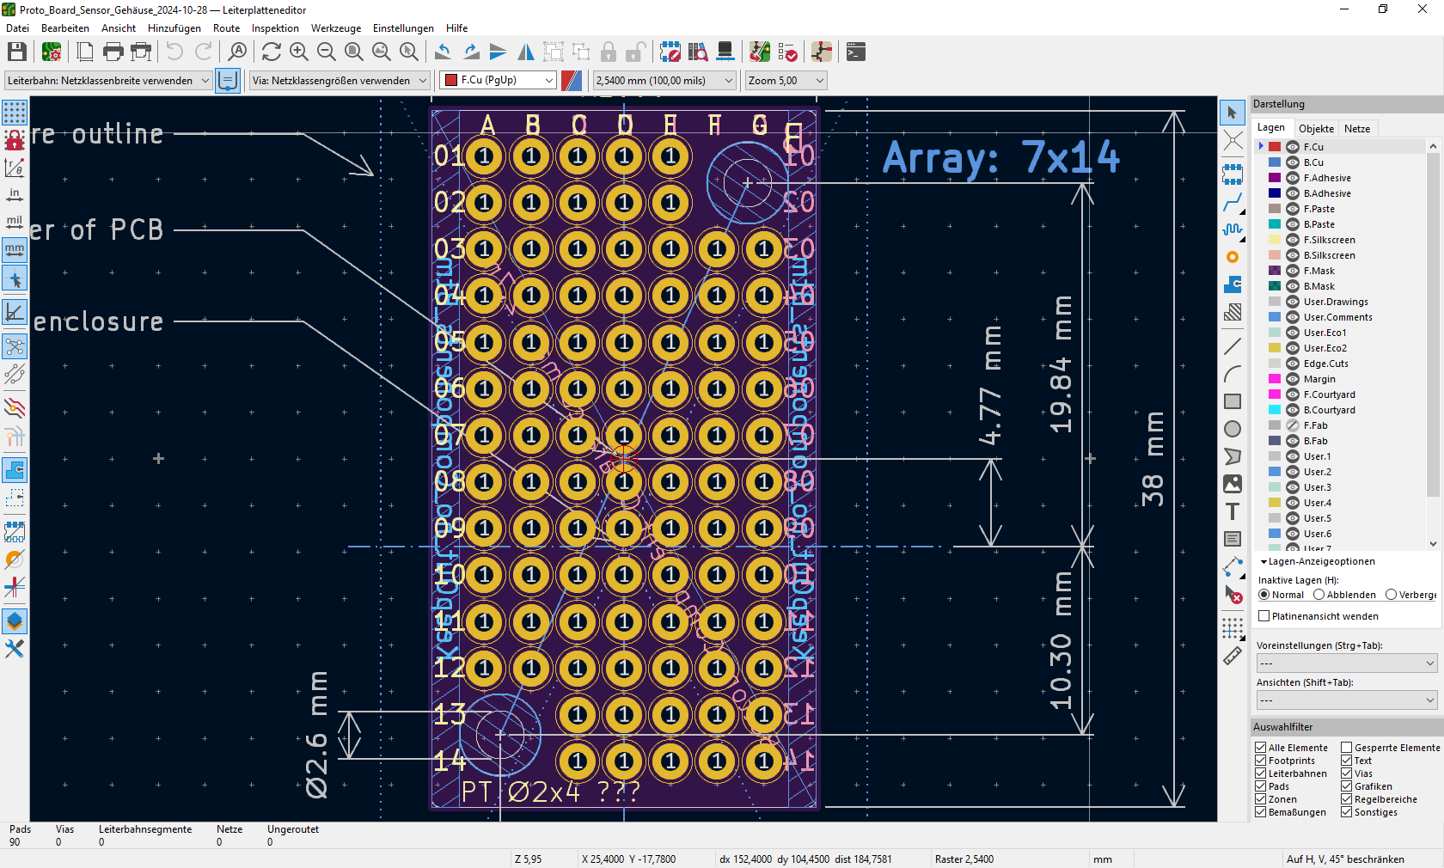Zoom in using the toolbar magnifier
The image size is (1444, 868).
pos(299,52)
